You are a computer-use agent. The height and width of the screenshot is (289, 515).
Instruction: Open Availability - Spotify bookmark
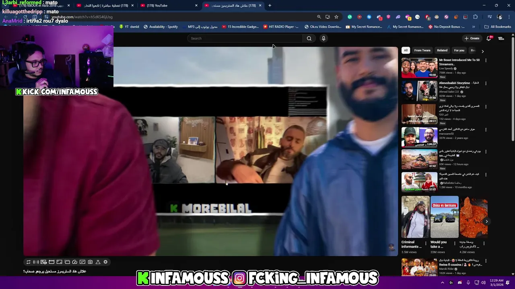(x=161, y=27)
